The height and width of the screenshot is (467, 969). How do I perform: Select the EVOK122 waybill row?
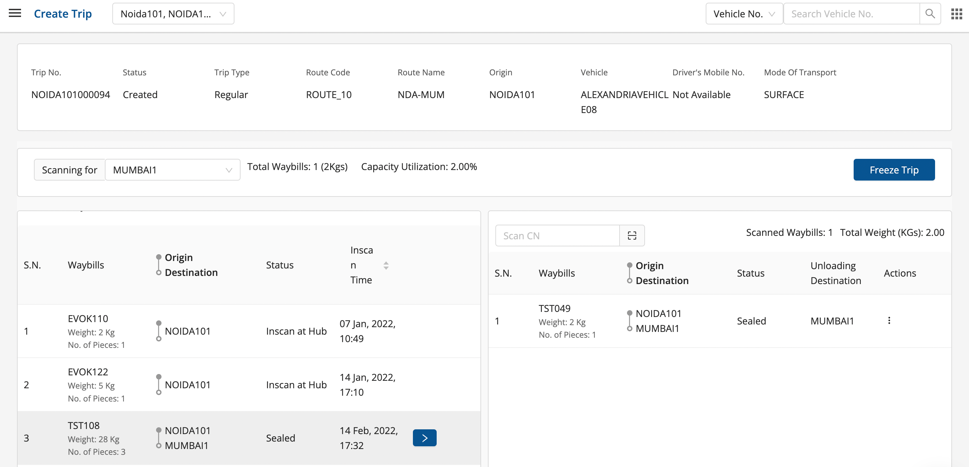[88, 372]
